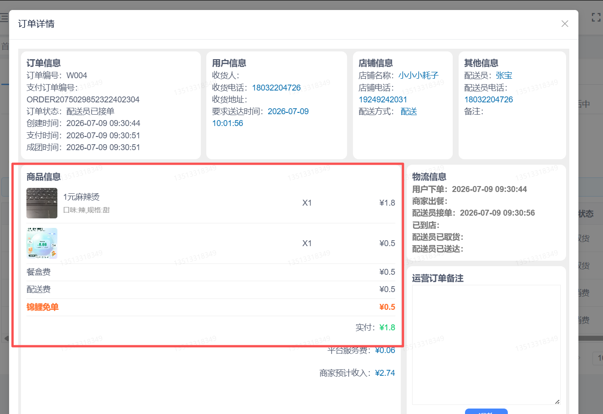Click the blue button below the remarks box
This screenshot has width=603, height=414.
[x=486, y=411]
